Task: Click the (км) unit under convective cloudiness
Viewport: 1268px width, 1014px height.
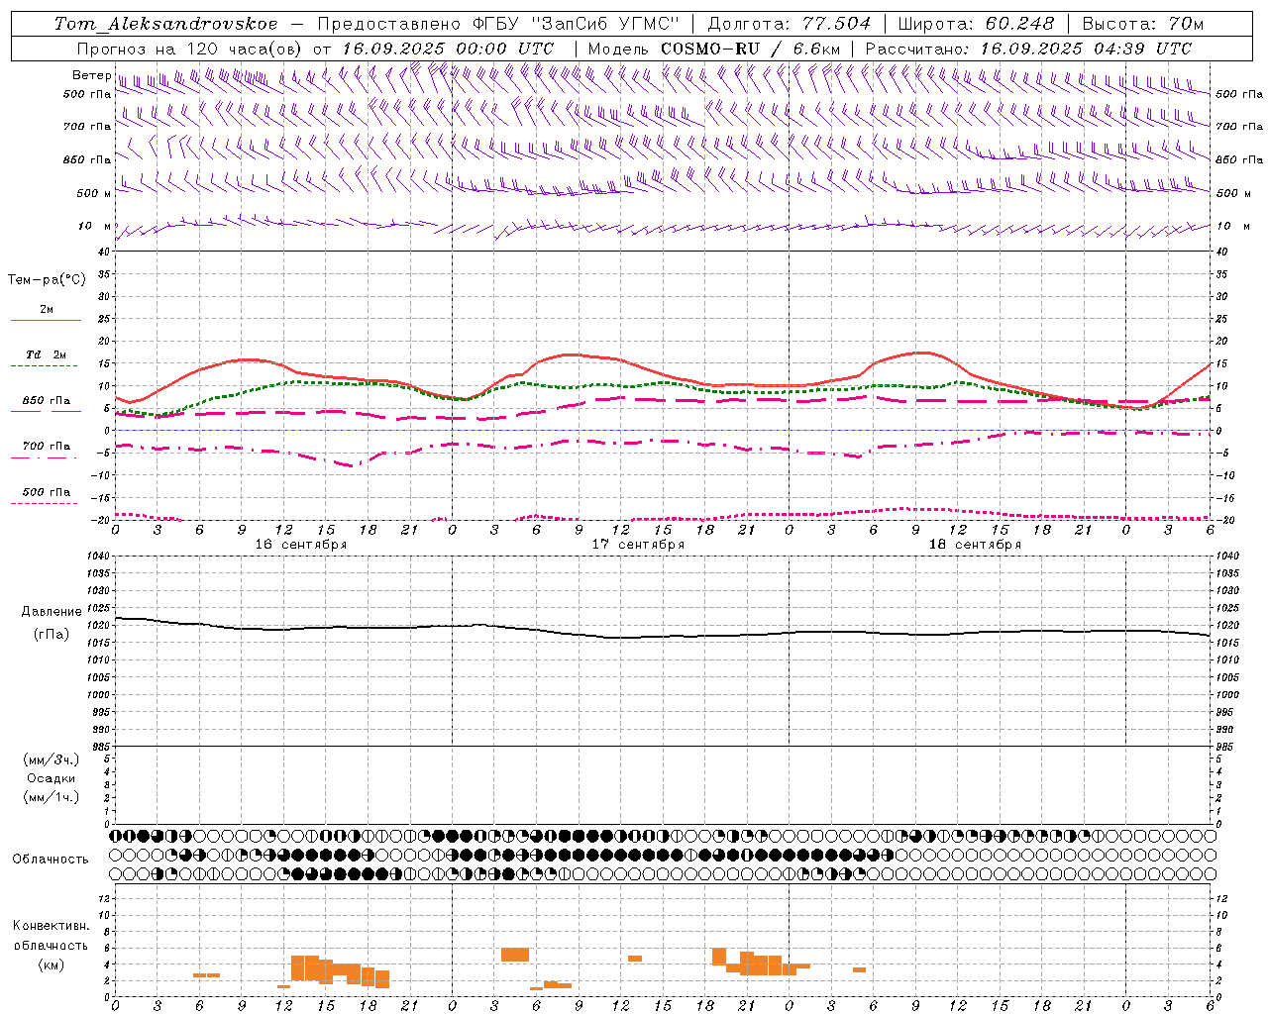Action: tap(52, 964)
